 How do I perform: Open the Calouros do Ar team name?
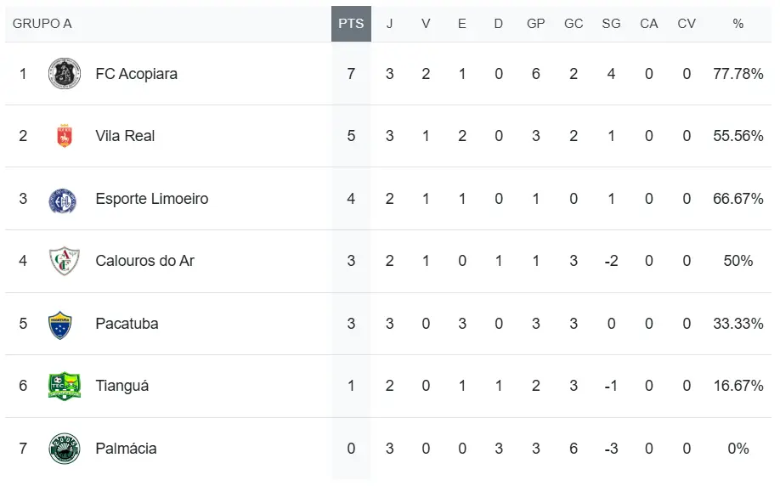(x=144, y=261)
